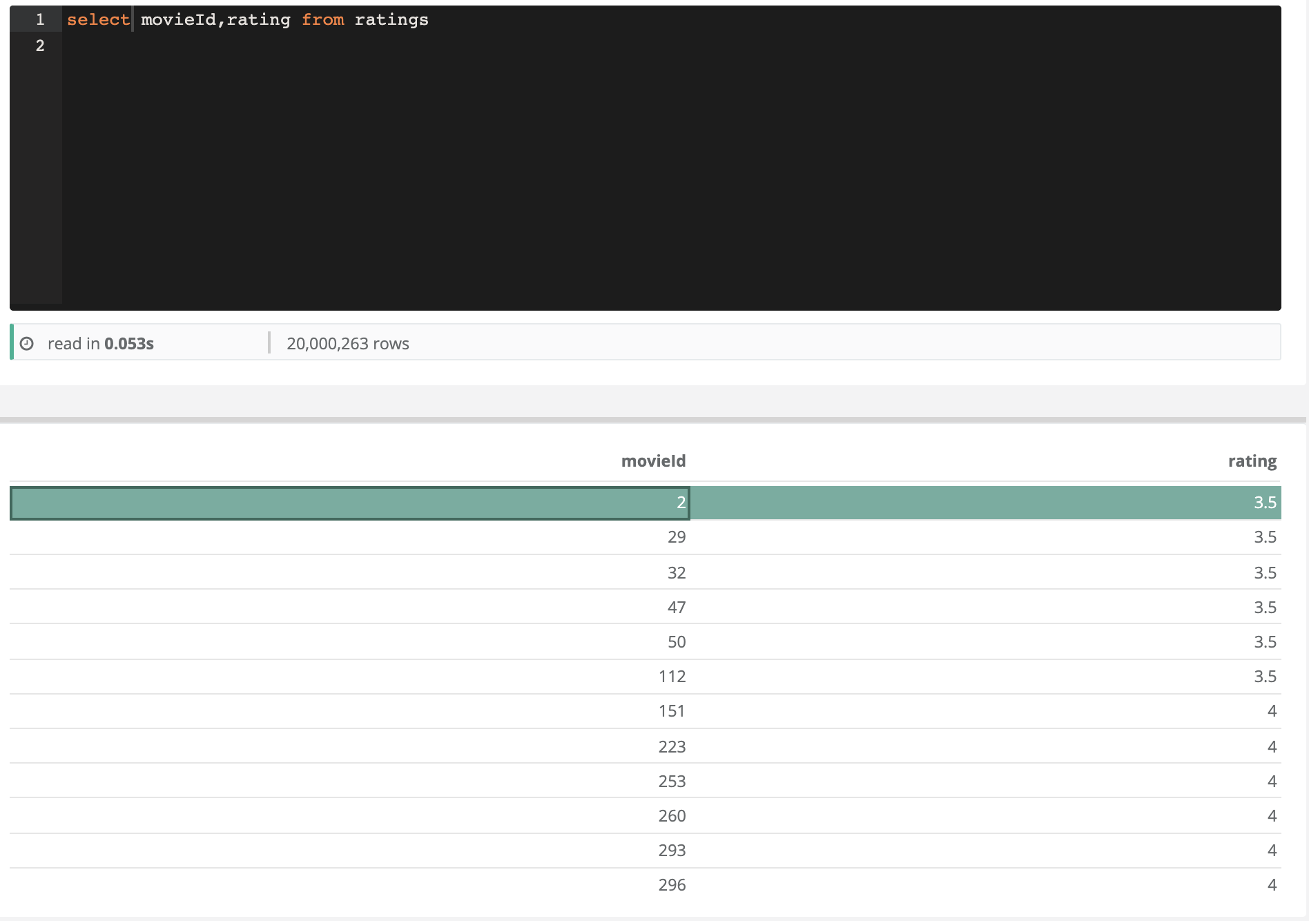Click the empty second line of the editor

(414, 46)
